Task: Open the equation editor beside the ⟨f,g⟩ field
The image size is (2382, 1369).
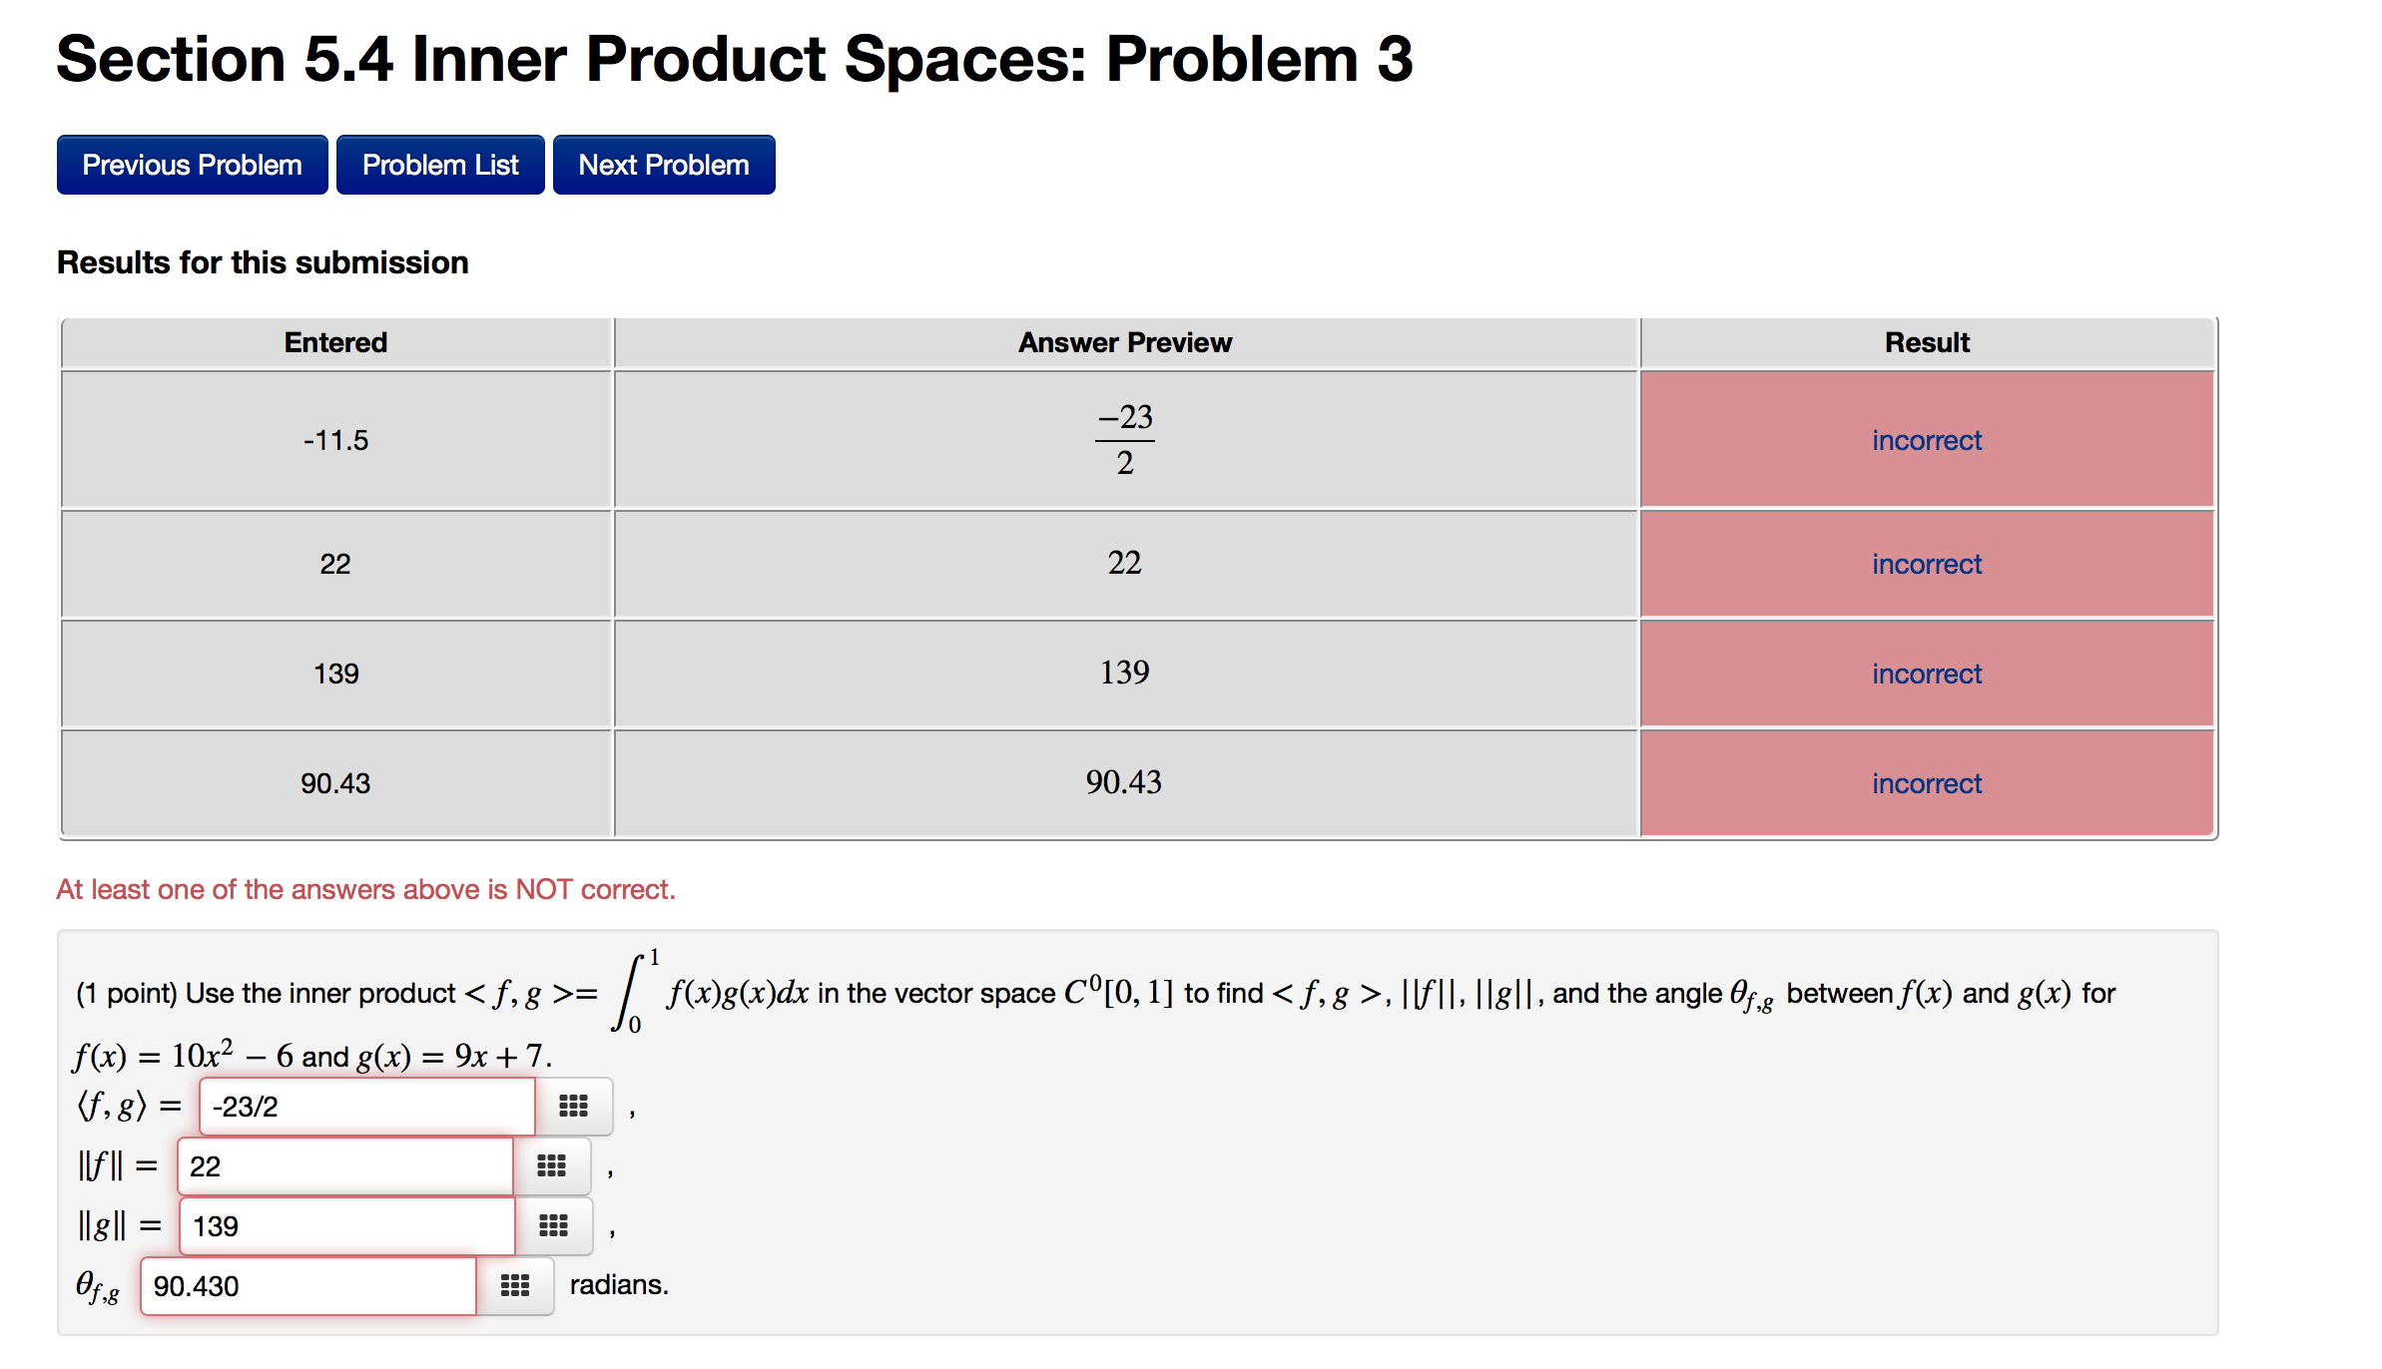Action: [x=574, y=1107]
